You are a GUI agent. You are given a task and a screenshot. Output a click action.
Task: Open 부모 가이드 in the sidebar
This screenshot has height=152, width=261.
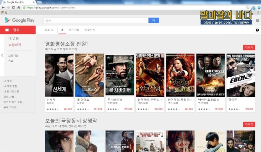[10, 108]
